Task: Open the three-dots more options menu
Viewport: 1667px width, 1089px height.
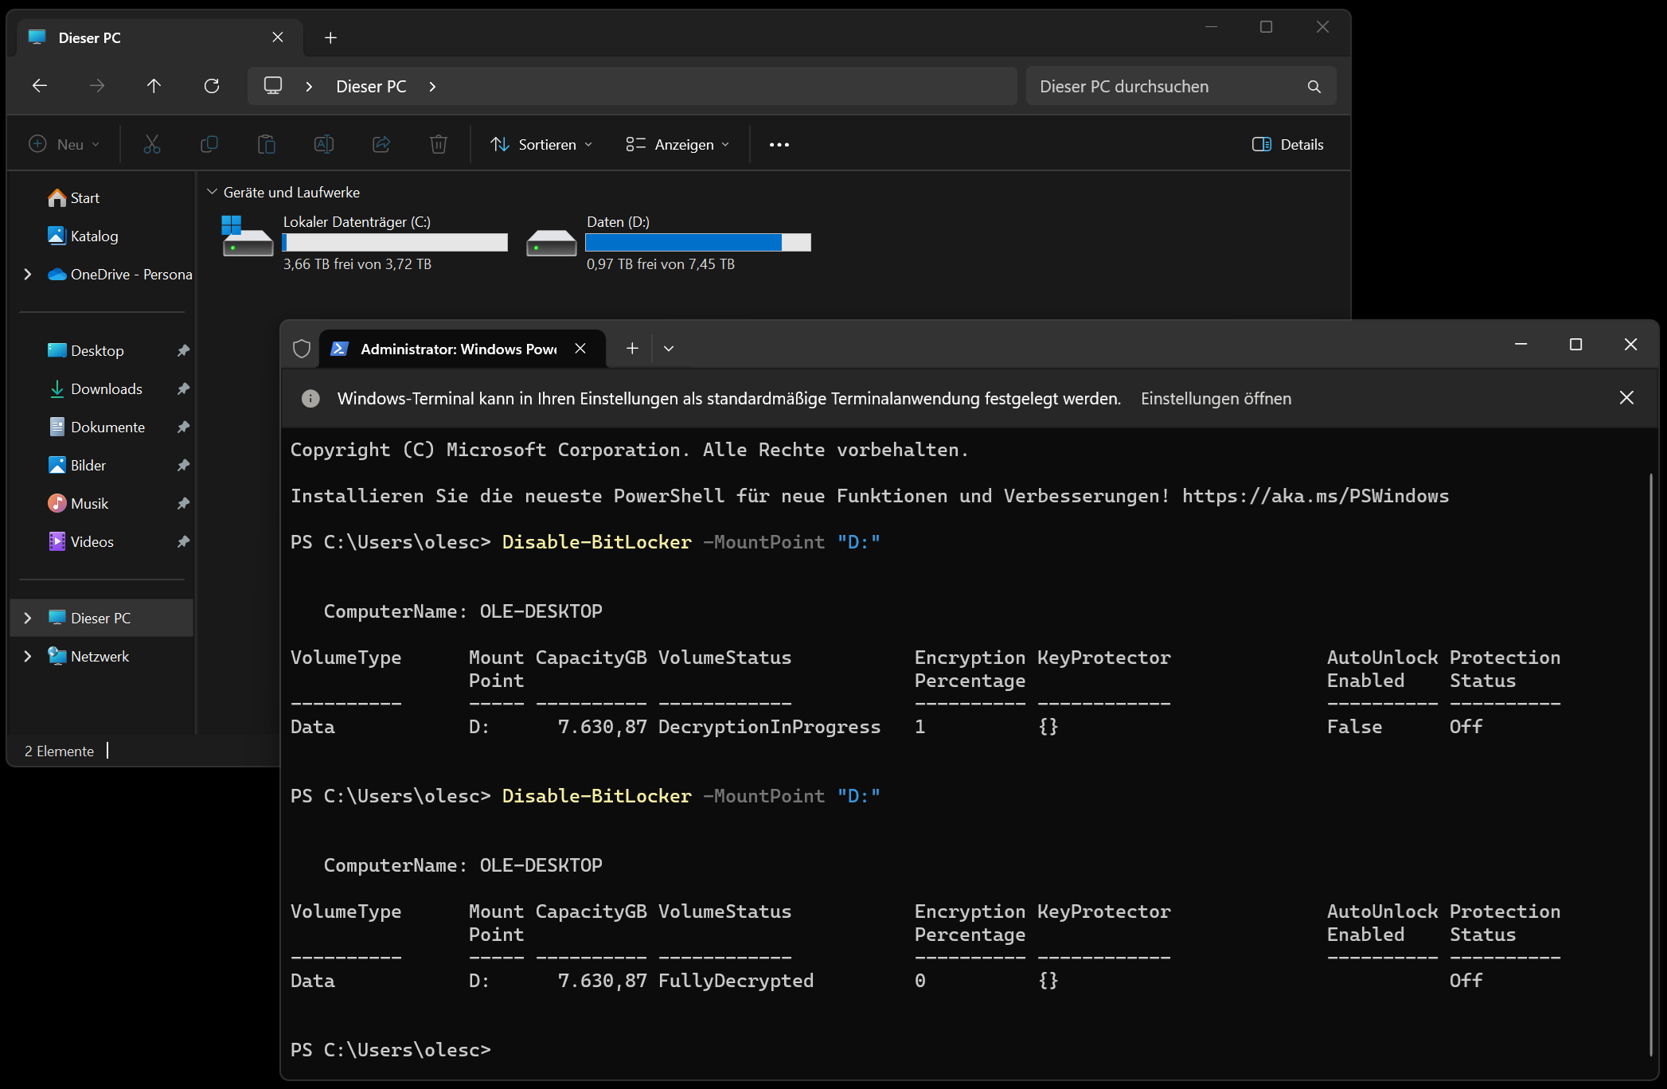Action: tap(779, 145)
